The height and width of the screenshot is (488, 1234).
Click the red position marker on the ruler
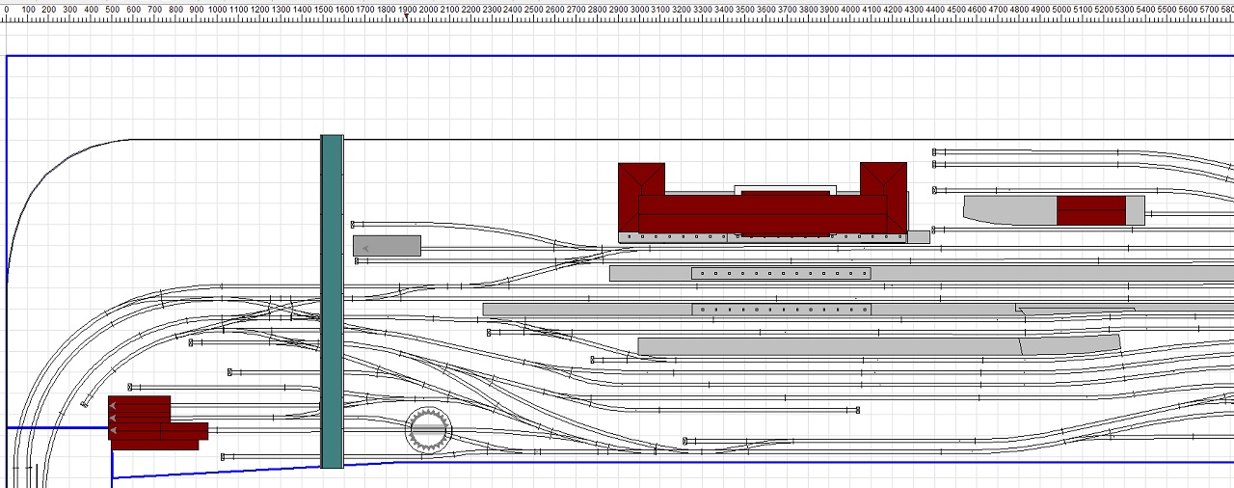tap(407, 16)
